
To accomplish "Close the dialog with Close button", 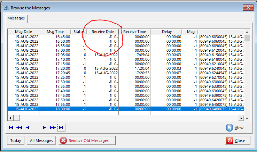I will pyautogui.click(x=236, y=141).
